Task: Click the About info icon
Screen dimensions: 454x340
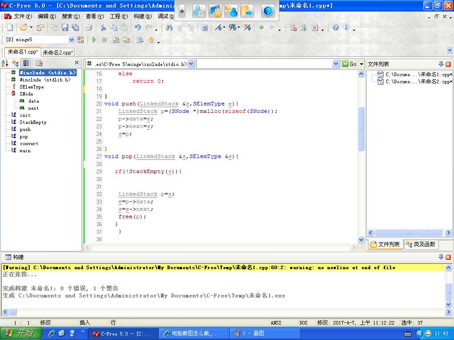Action: point(346,27)
